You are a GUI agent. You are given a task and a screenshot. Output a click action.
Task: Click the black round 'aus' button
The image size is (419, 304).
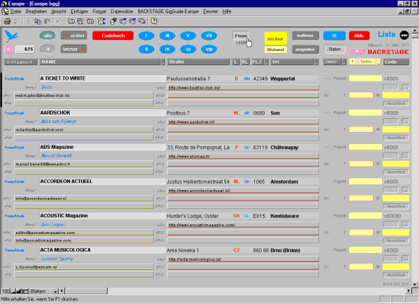[404, 35]
